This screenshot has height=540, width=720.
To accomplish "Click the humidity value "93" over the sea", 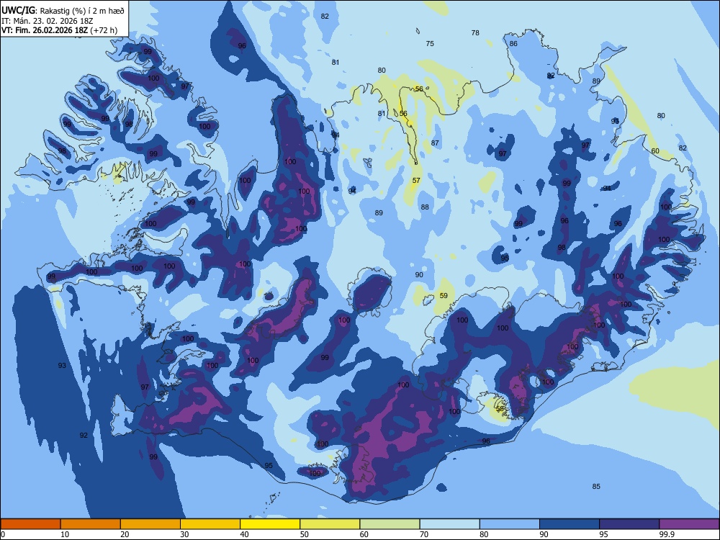I will click(x=62, y=366).
